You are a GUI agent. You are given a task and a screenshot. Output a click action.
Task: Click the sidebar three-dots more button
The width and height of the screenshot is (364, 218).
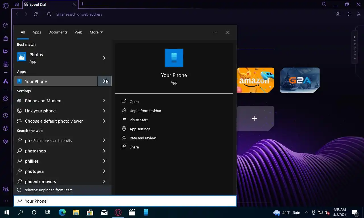tap(5, 201)
